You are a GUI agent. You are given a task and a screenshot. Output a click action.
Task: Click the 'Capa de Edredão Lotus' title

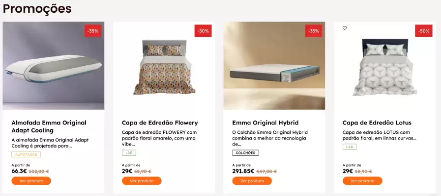point(377,122)
